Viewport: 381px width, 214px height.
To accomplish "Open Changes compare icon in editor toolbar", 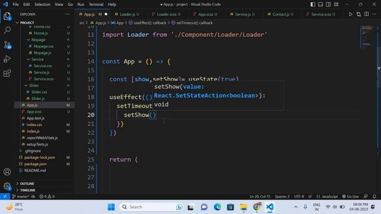I will pyautogui.click(x=358, y=14).
